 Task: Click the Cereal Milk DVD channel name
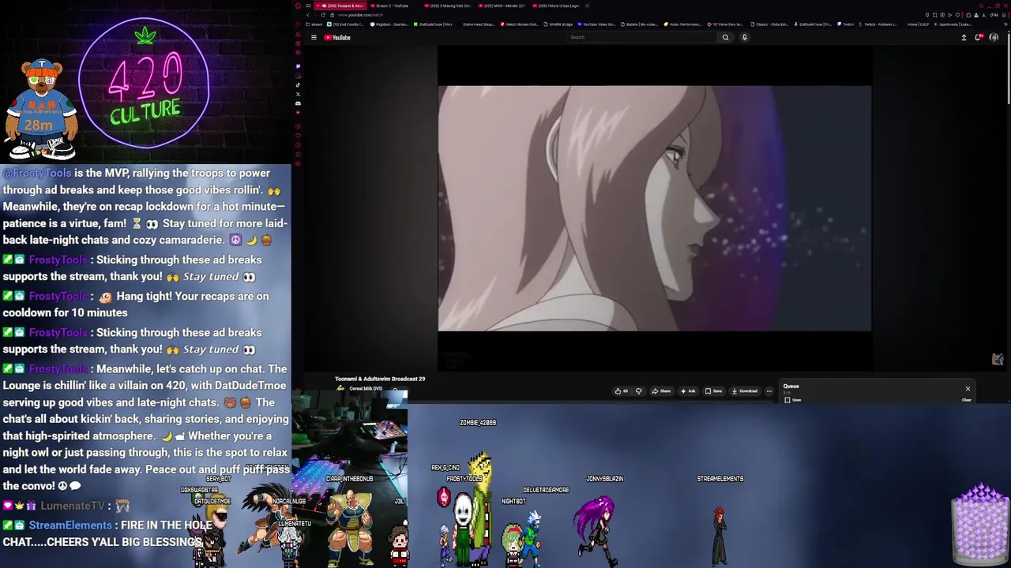[366, 388]
